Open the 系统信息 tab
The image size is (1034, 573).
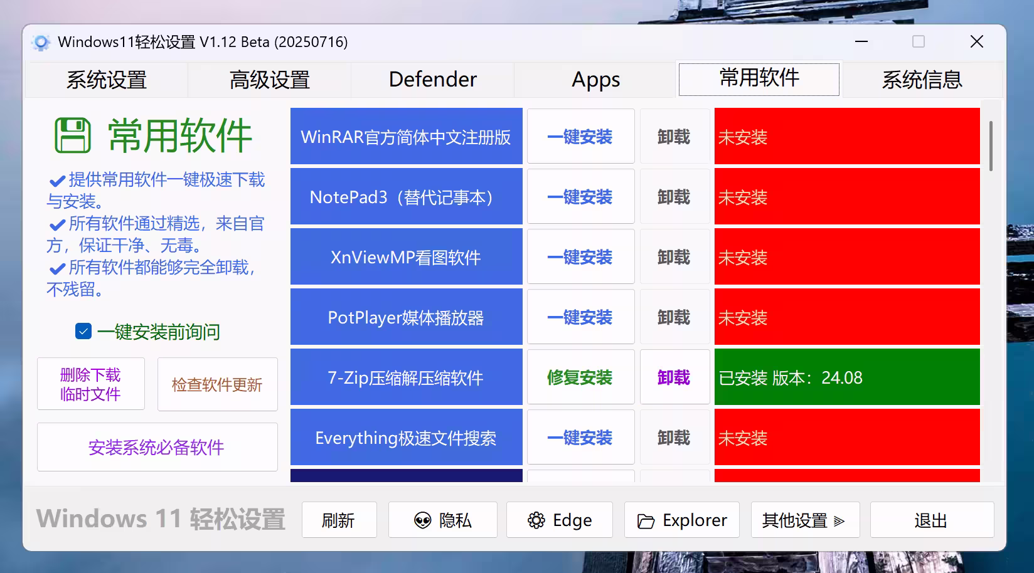(x=922, y=80)
